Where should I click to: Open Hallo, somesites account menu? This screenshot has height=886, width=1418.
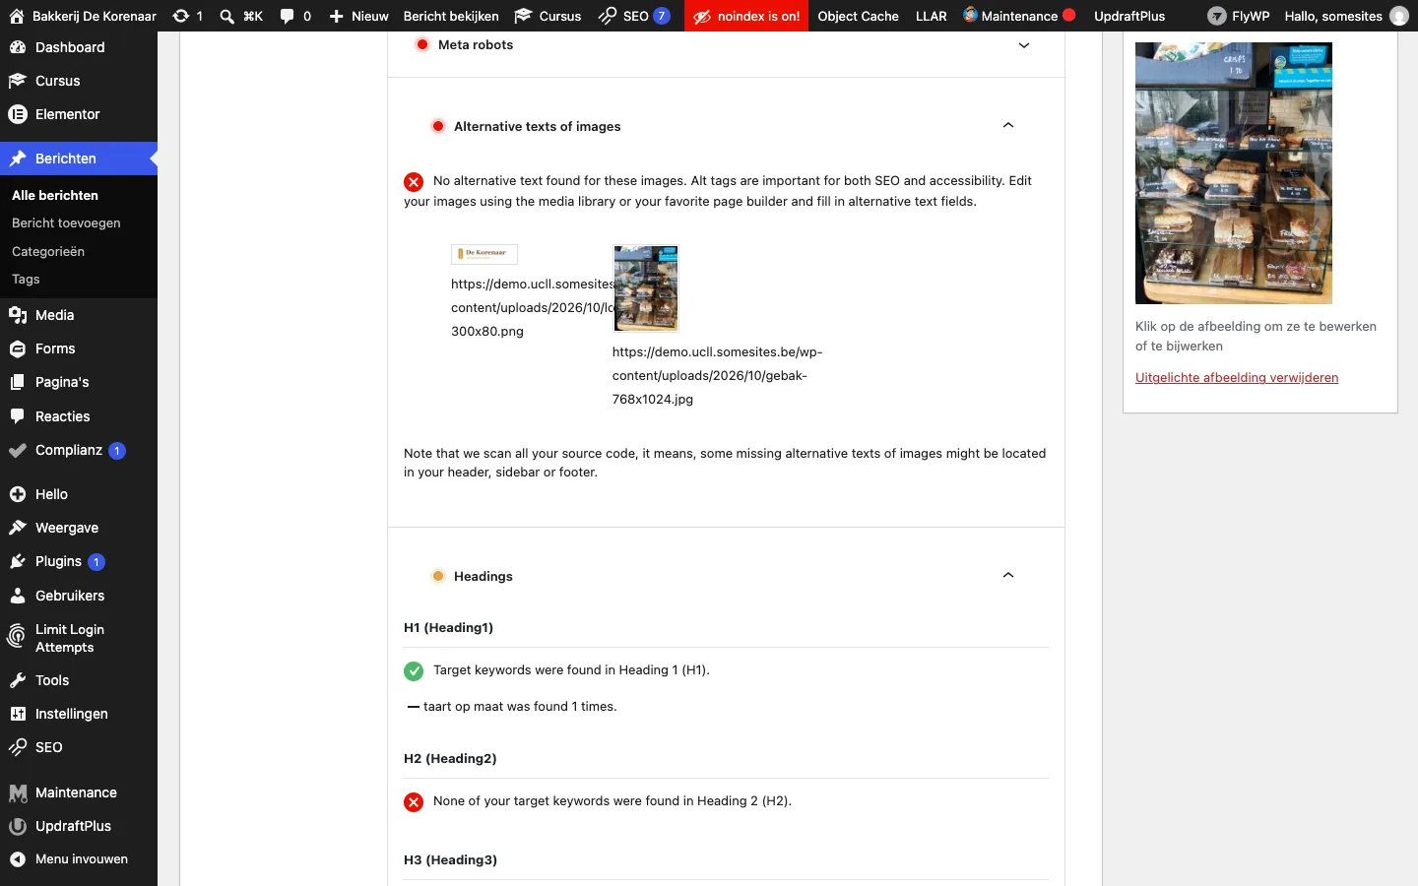pyautogui.click(x=1345, y=16)
